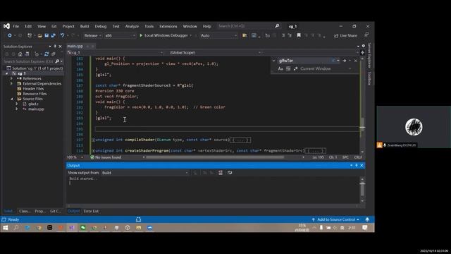Open the File menu
This screenshot has height=254, width=451.
16,26
